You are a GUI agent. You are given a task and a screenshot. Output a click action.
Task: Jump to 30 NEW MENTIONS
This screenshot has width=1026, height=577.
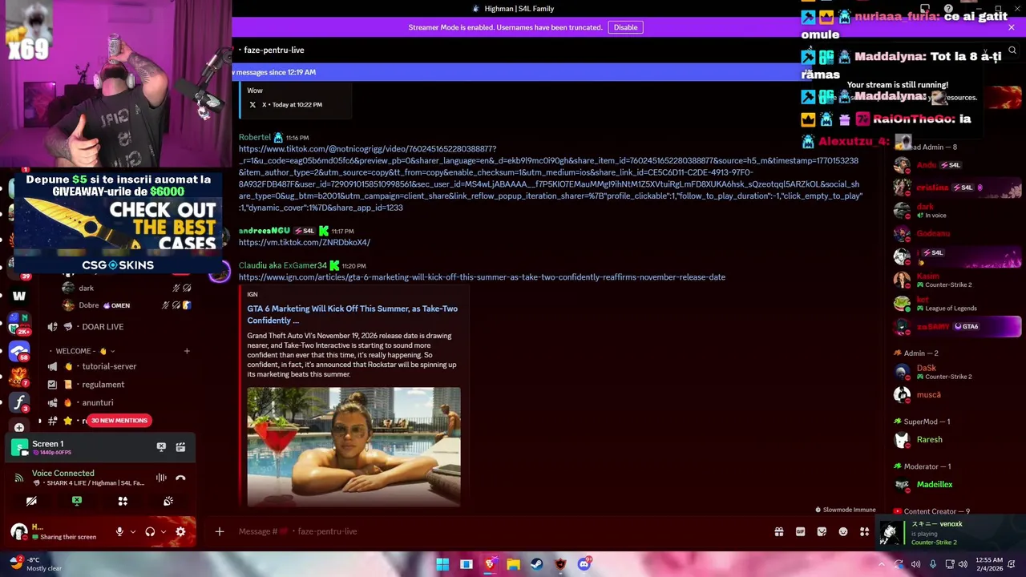(119, 421)
